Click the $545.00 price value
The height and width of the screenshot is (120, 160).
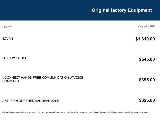click(147, 59)
